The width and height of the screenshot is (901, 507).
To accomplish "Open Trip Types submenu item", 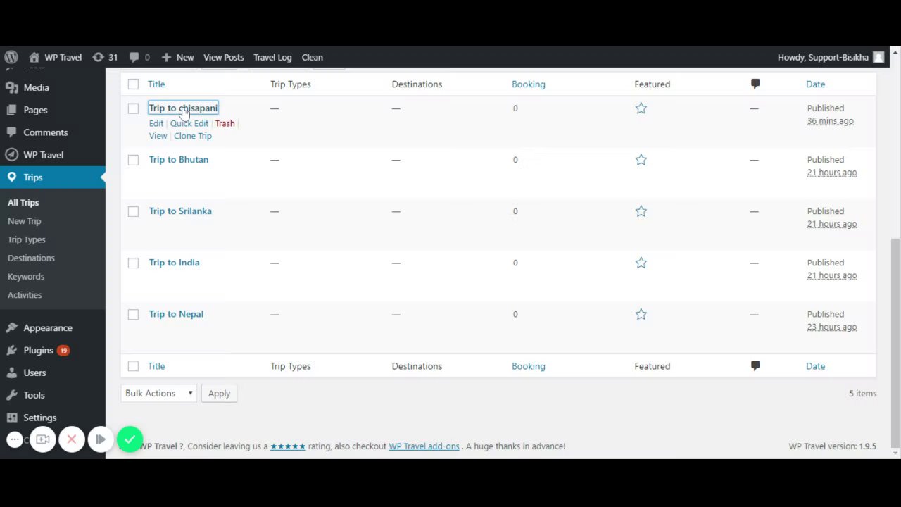I will [27, 239].
